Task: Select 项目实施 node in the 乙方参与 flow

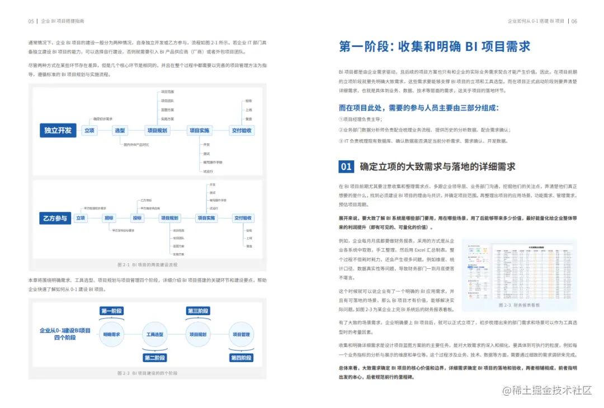Action: pyautogui.click(x=206, y=218)
